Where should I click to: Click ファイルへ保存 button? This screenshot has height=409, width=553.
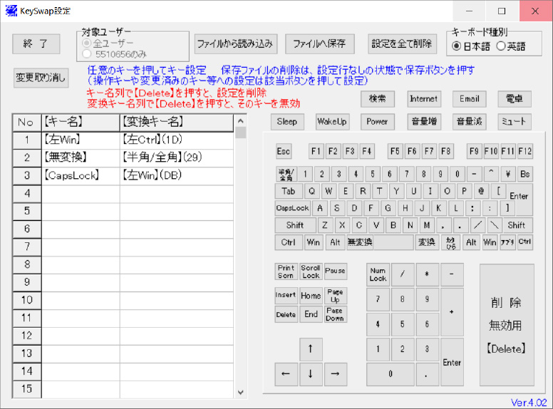coord(320,43)
